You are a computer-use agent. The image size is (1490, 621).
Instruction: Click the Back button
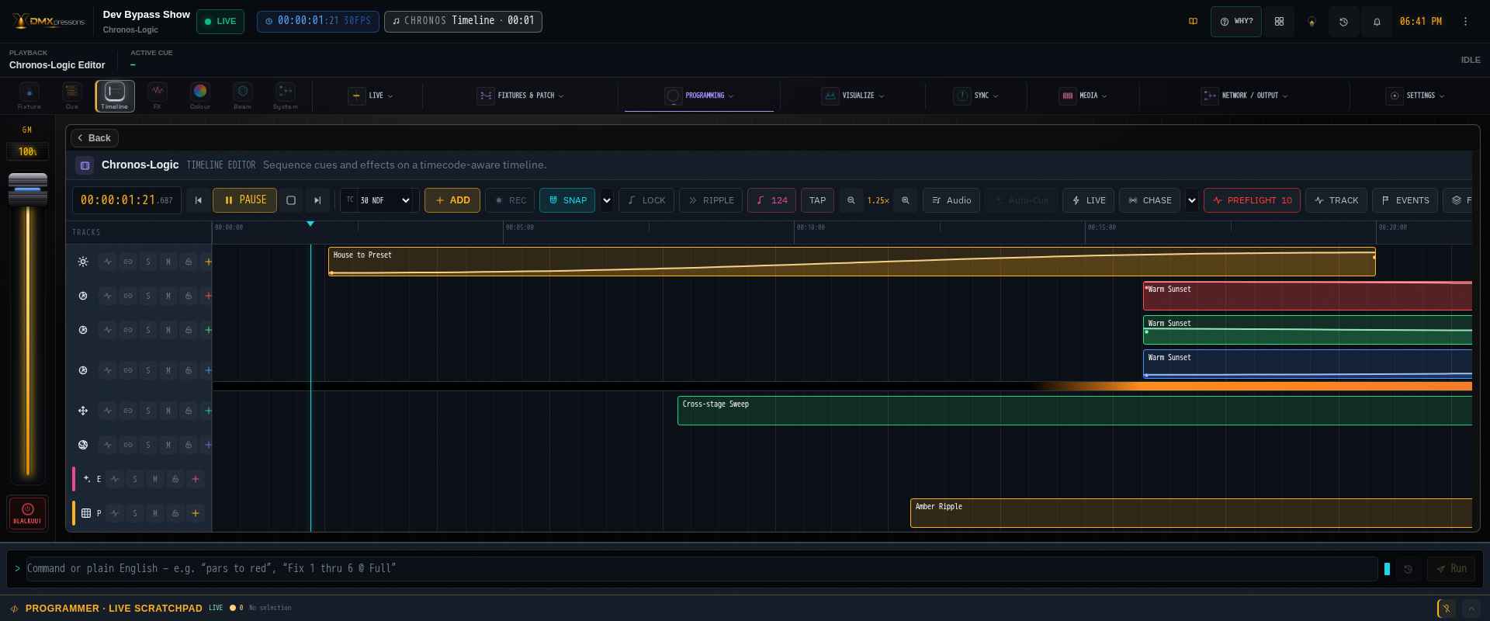(95, 138)
